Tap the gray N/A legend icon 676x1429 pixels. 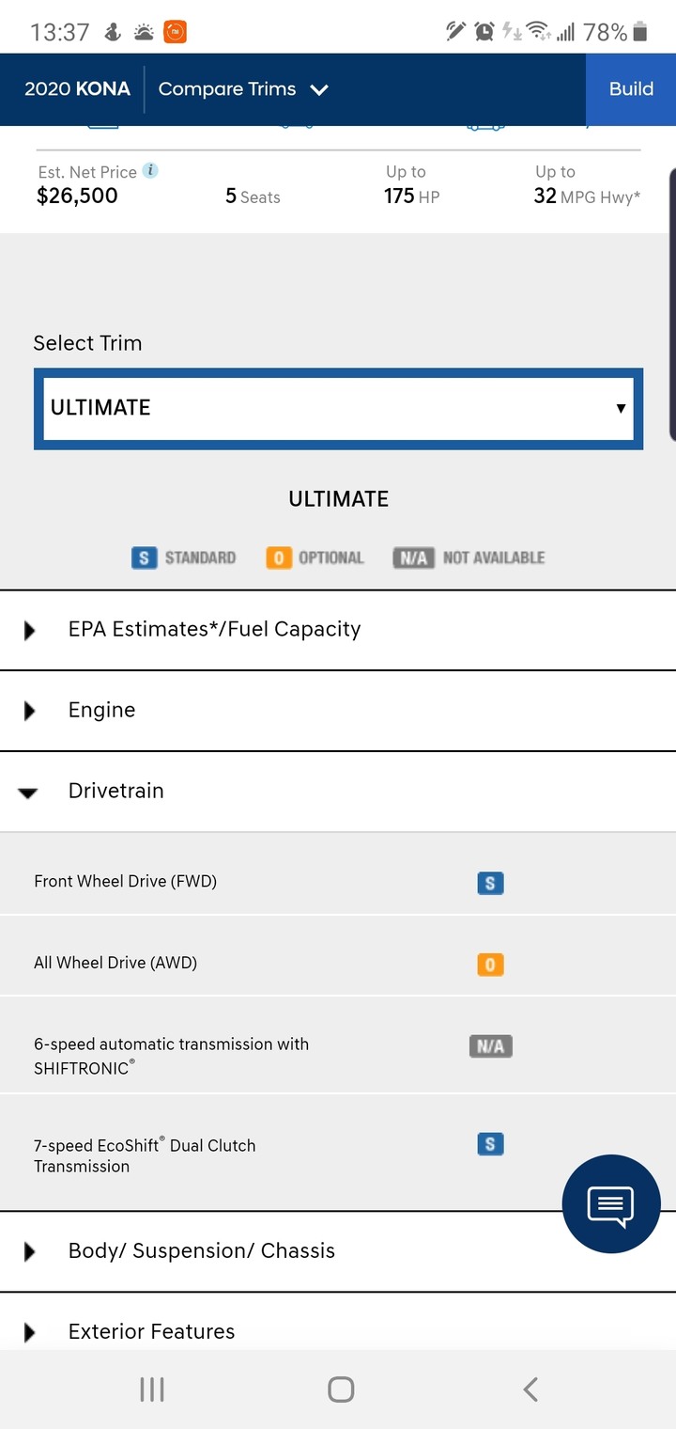click(x=413, y=557)
